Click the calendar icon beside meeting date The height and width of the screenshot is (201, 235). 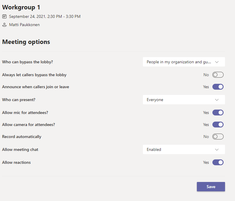[4, 16]
